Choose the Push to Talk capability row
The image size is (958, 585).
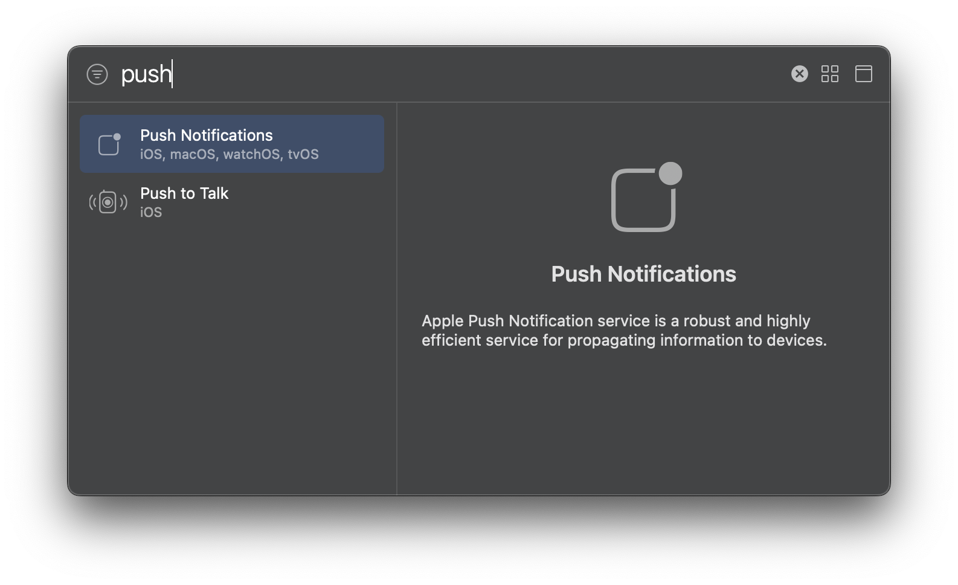(232, 202)
